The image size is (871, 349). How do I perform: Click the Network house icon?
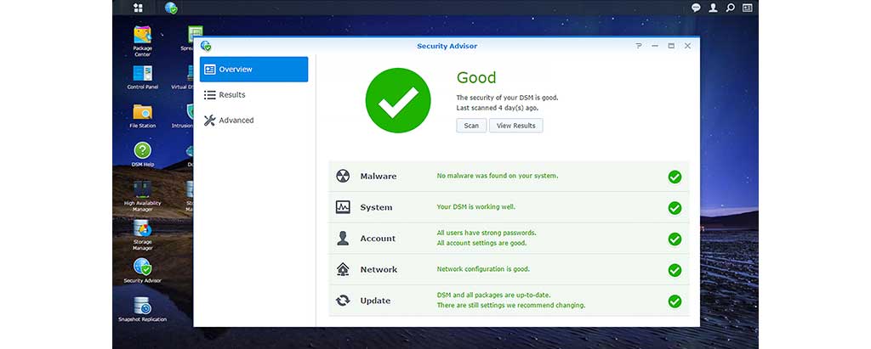tap(343, 269)
